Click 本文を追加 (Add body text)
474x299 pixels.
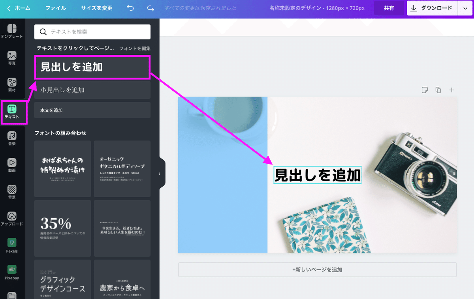(92, 110)
